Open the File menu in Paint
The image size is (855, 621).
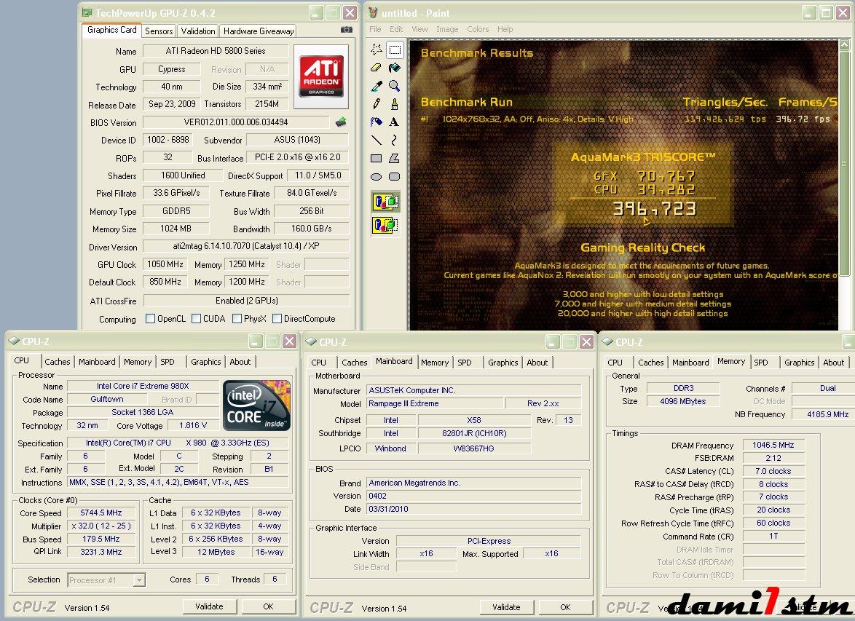click(x=375, y=29)
